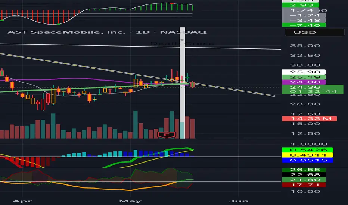Click the May label on time axis
Viewport: 348px width, 205px height.
click(130, 201)
